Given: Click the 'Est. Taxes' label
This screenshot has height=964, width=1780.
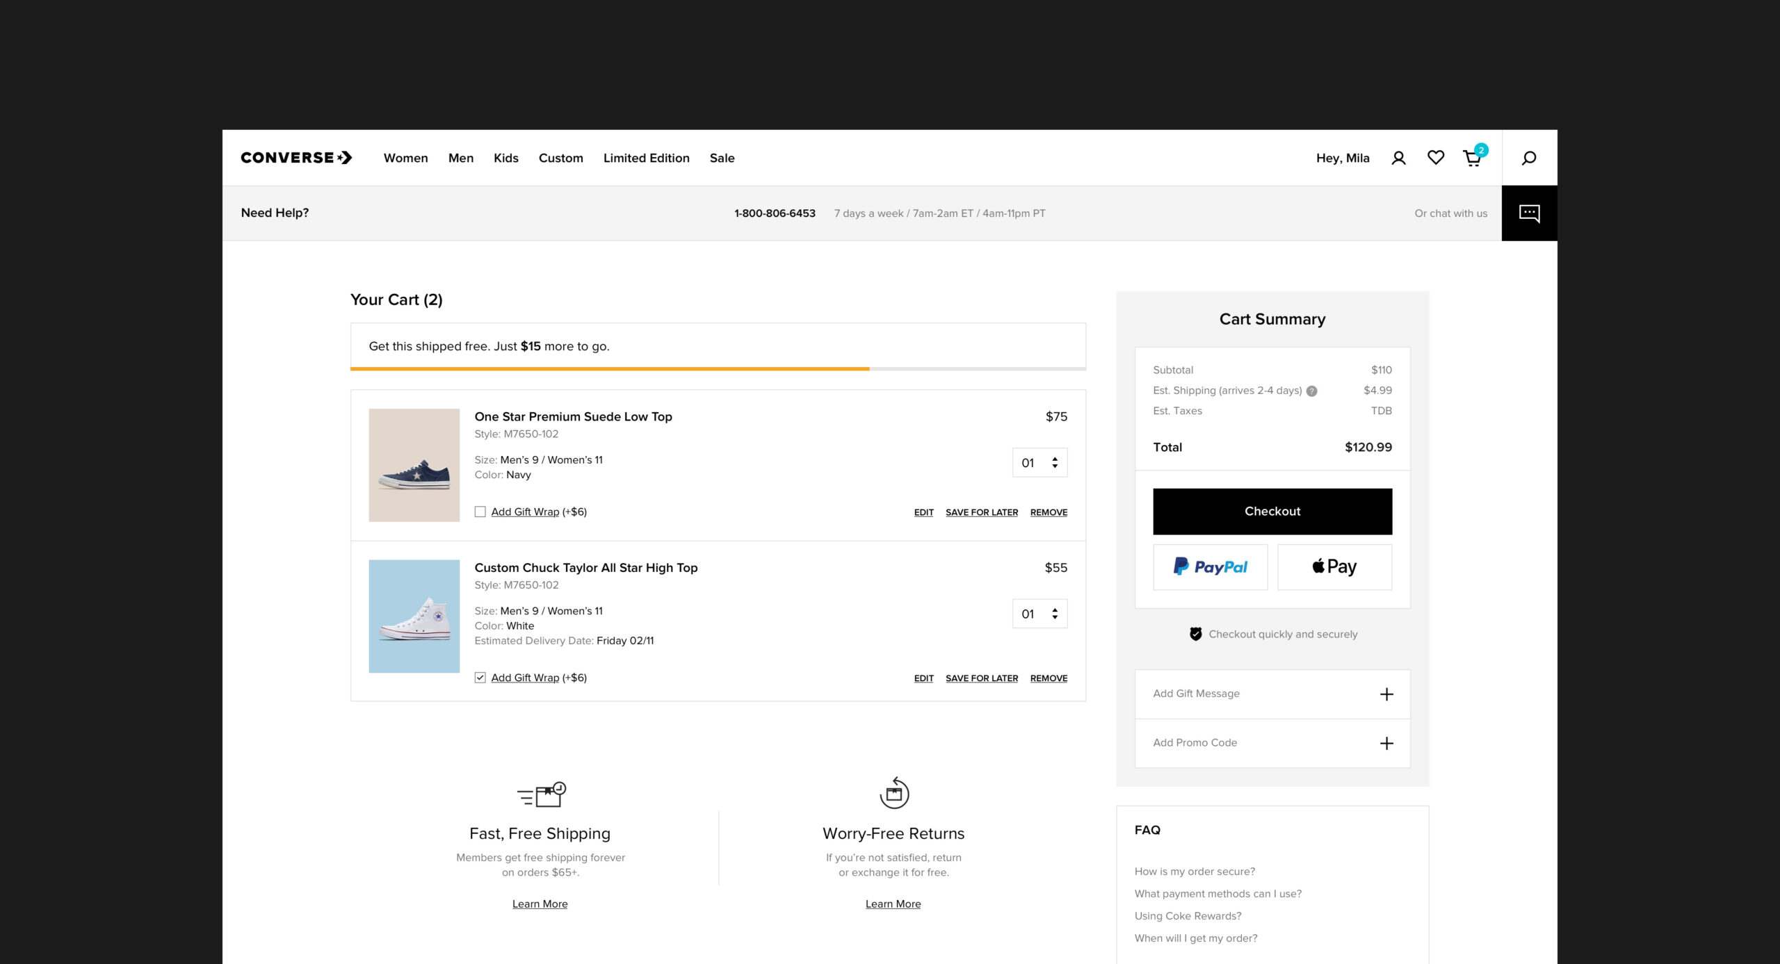Looking at the screenshot, I should click(x=1177, y=411).
